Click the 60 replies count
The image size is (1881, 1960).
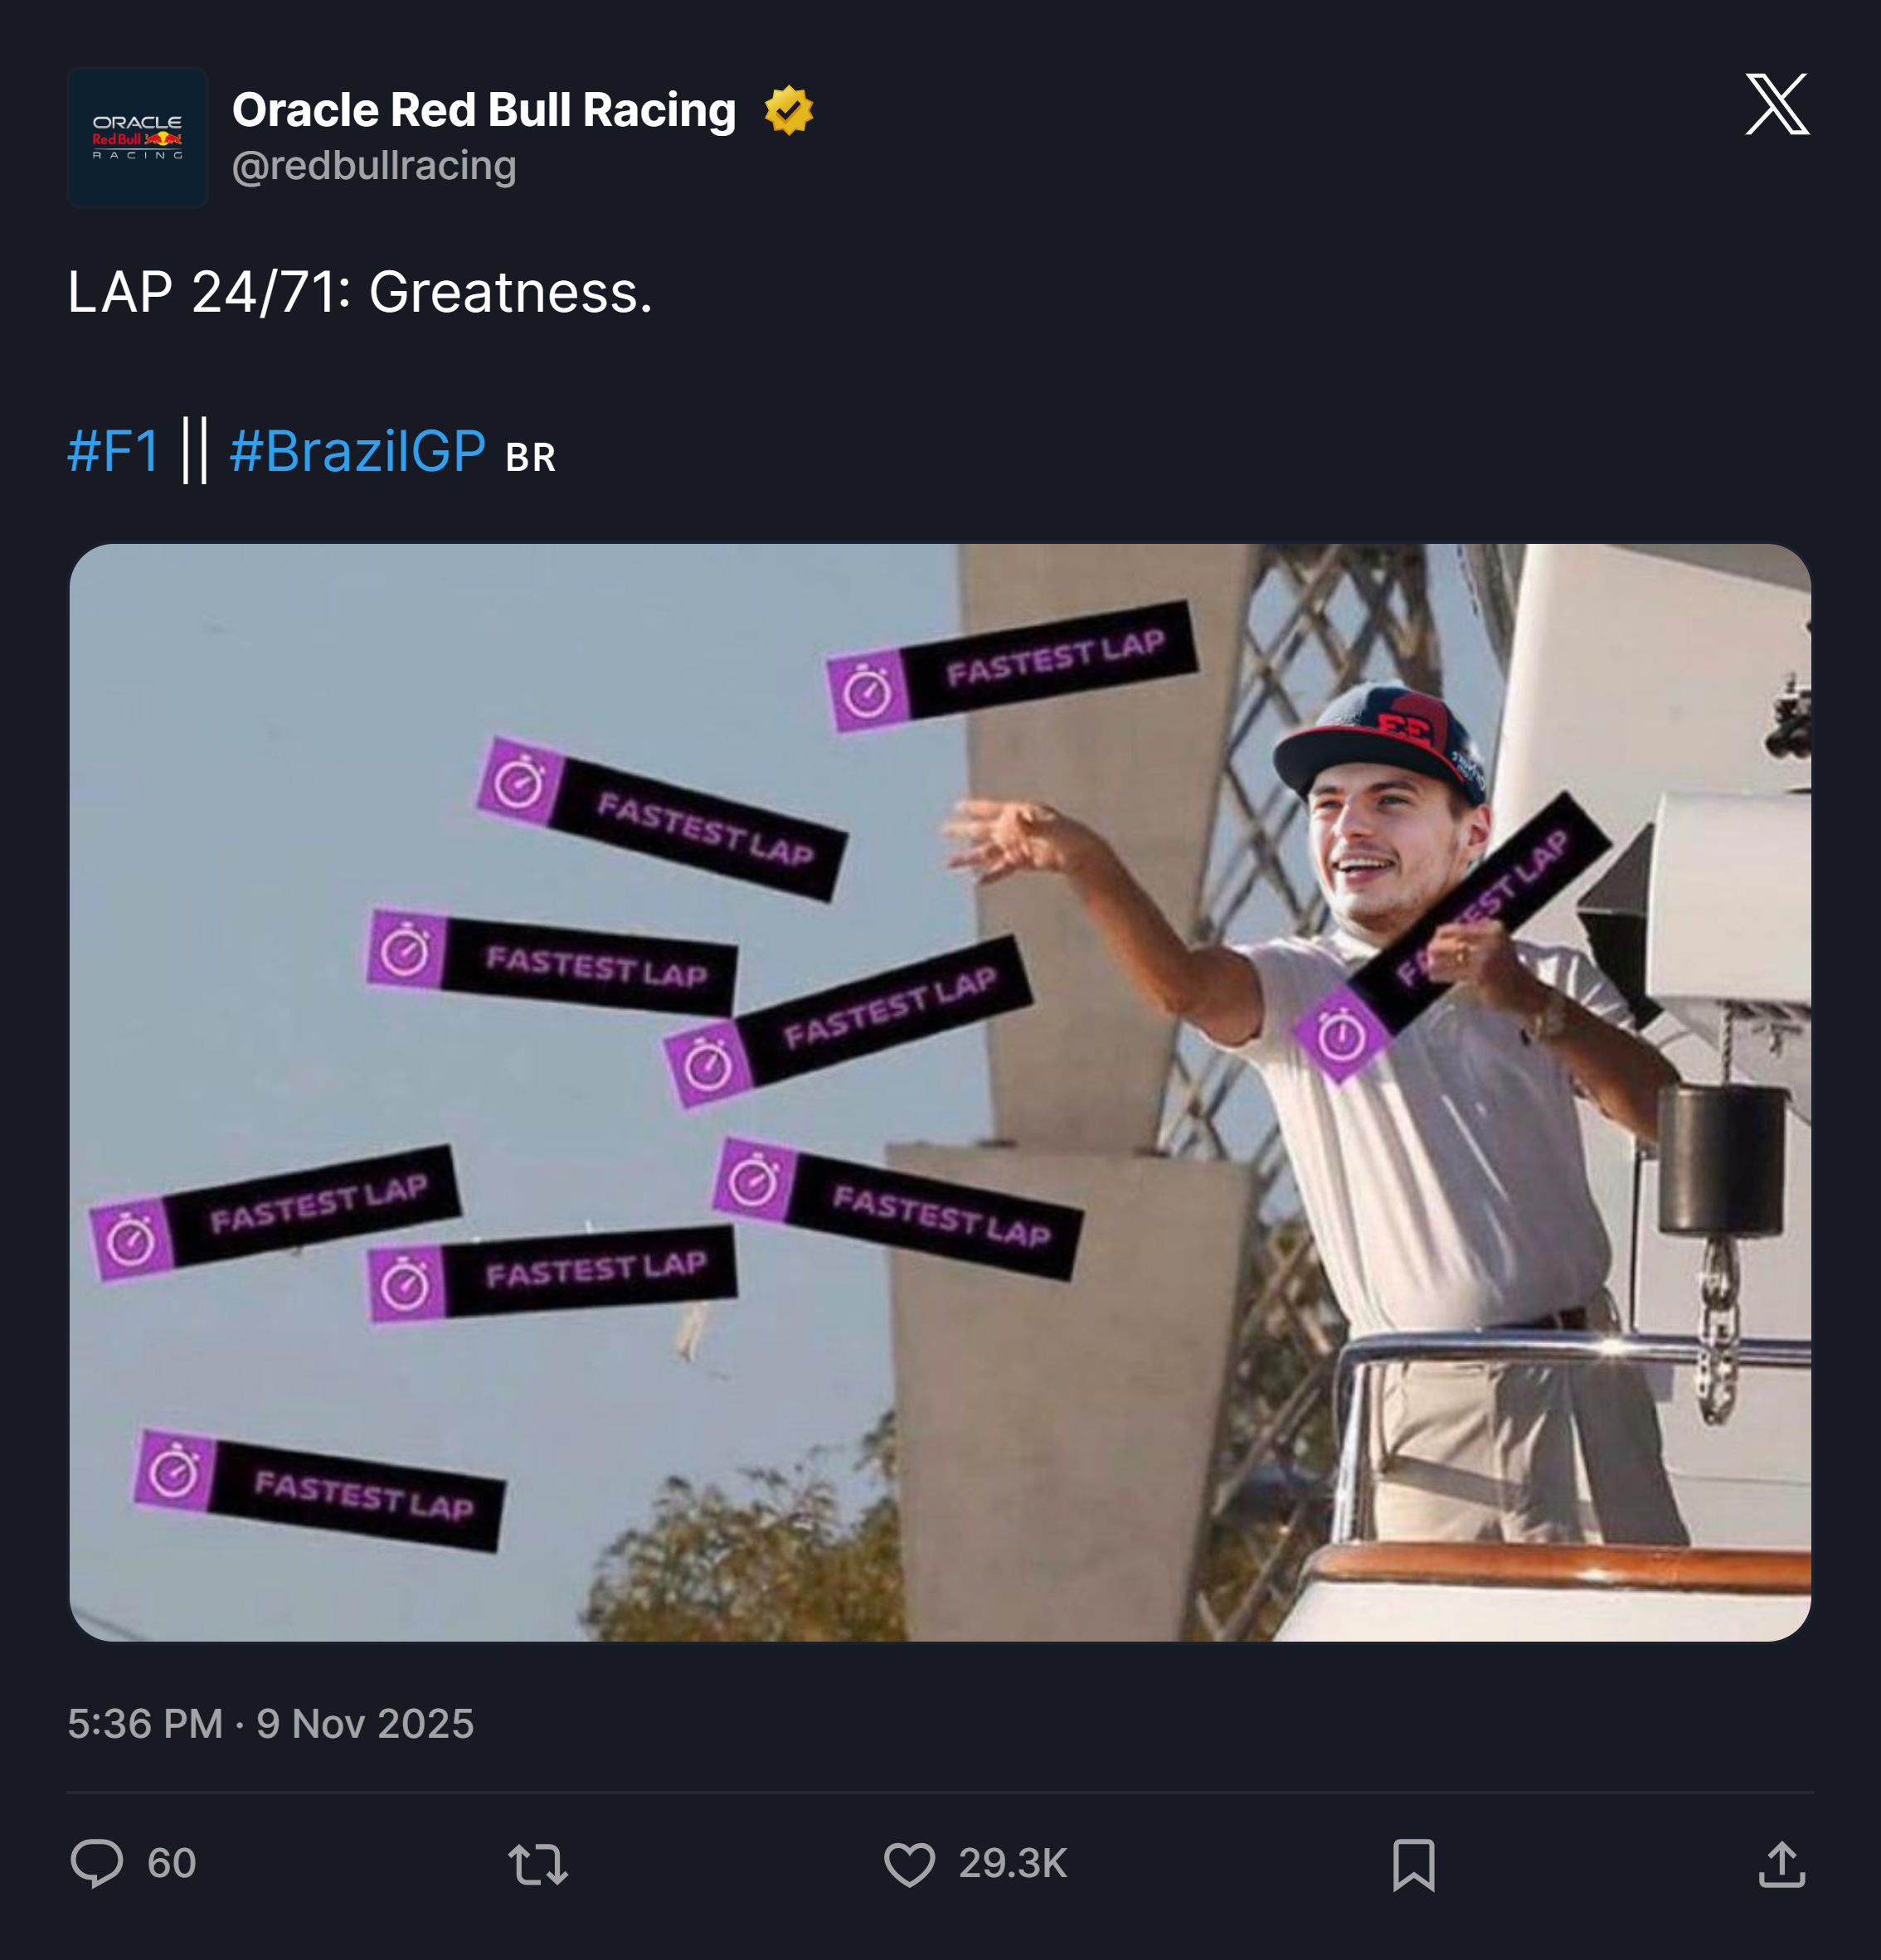pyautogui.click(x=171, y=1864)
